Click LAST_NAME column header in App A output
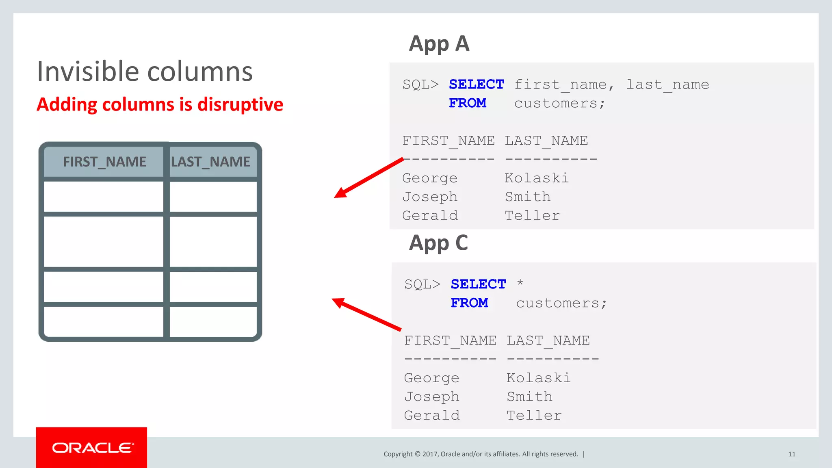832x468 pixels. coord(546,141)
